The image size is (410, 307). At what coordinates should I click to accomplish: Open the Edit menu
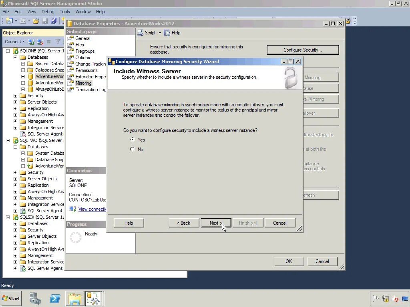[x=18, y=12]
